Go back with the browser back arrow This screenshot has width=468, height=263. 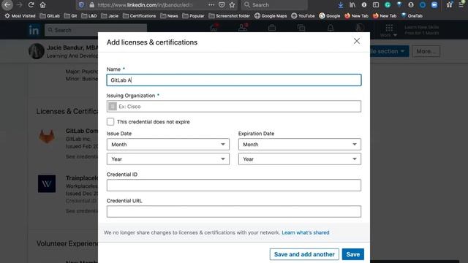(x=7, y=5)
